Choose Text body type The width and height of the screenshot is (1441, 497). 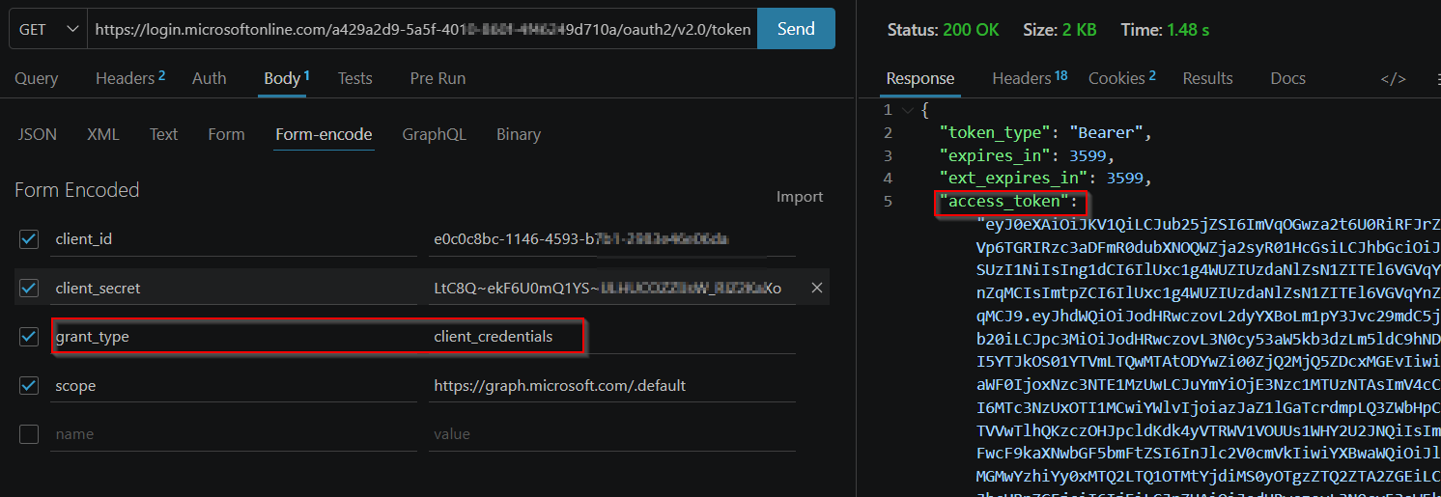163,134
